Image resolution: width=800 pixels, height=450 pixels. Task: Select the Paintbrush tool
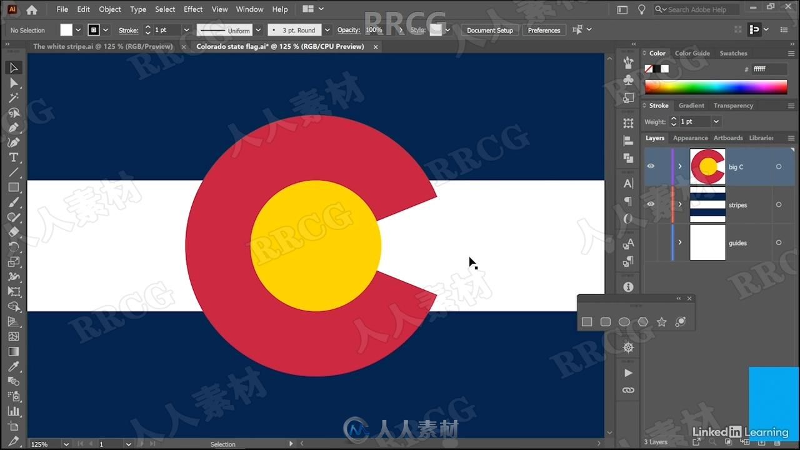(x=14, y=202)
